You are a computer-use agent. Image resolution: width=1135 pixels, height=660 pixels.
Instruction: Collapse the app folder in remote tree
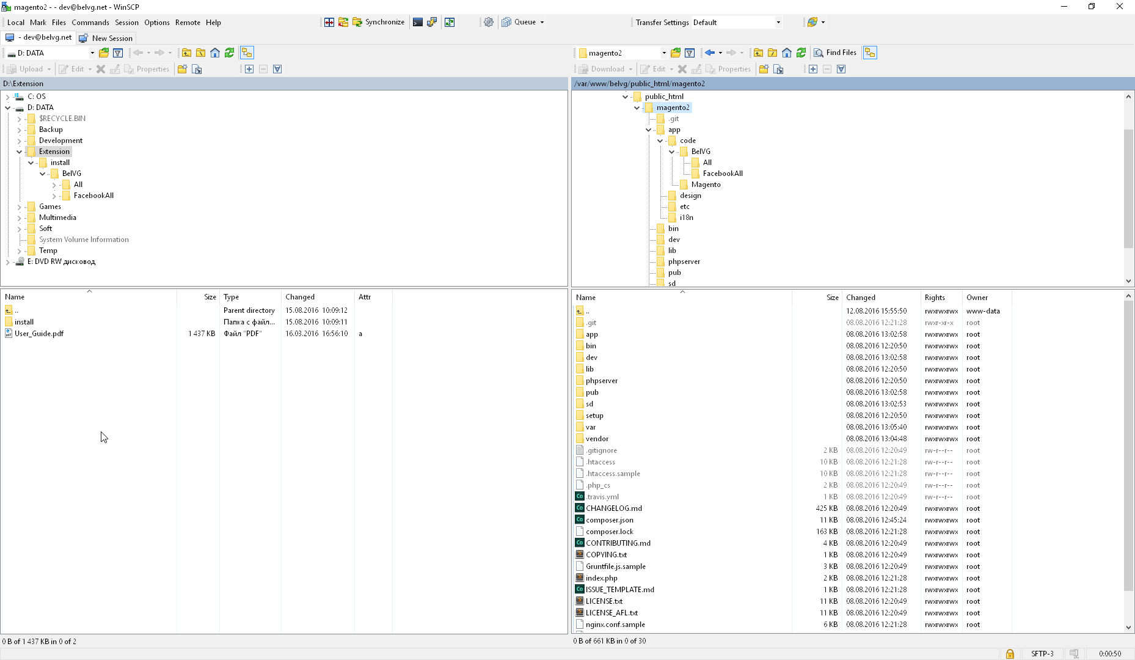point(649,130)
